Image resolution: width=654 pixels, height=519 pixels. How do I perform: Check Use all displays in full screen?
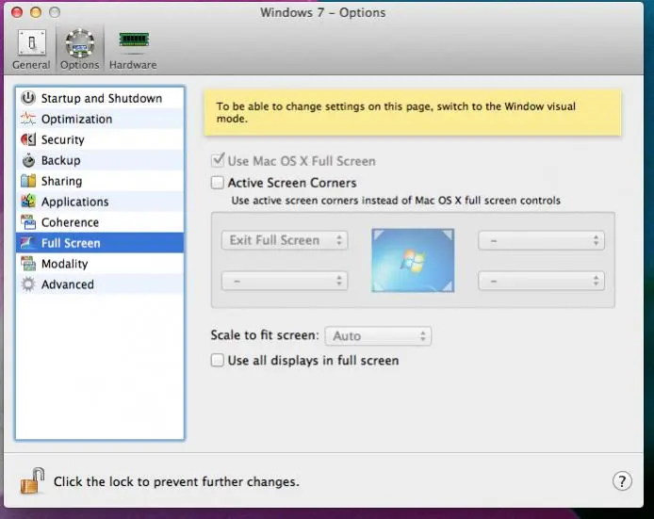pyautogui.click(x=219, y=360)
